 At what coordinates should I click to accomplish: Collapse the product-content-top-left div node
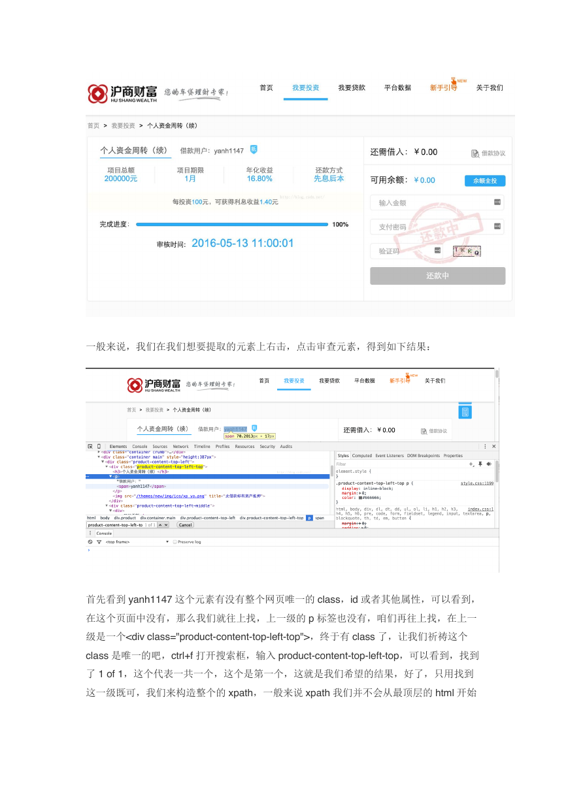point(103,462)
